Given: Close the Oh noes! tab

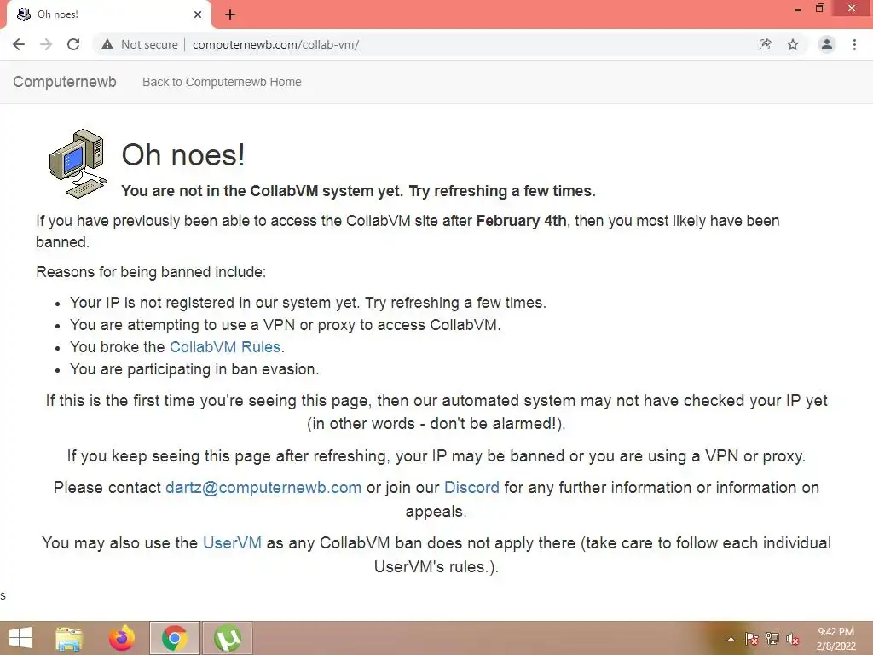Looking at the screenshot, I should click(x=198, y=14).
